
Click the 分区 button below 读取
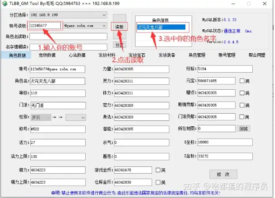click(x=120, y=45)
